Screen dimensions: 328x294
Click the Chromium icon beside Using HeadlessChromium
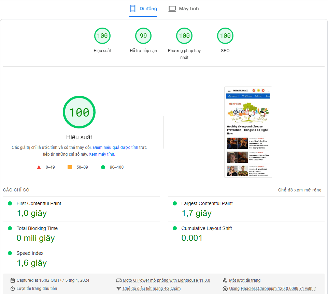225,289
